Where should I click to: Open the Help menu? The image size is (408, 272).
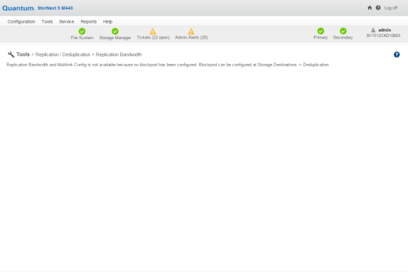tap(108, 21)
